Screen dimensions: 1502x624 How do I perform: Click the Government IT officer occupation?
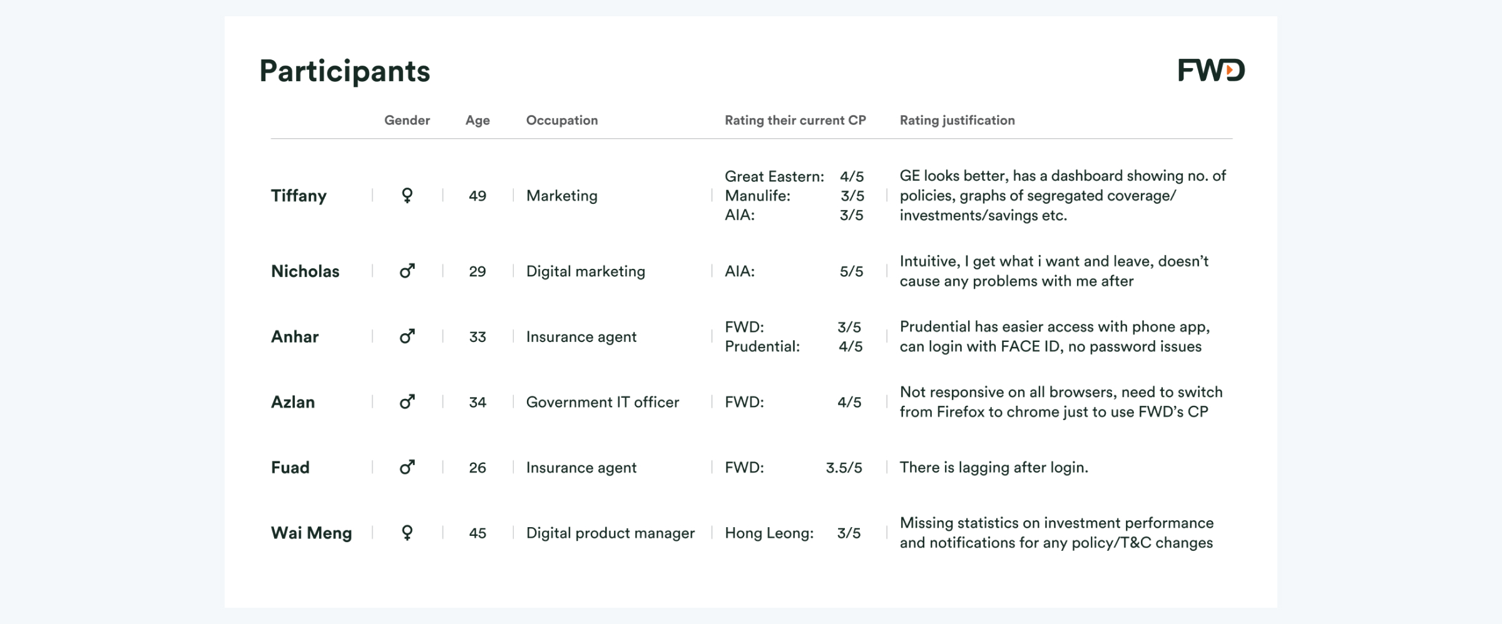602,402
